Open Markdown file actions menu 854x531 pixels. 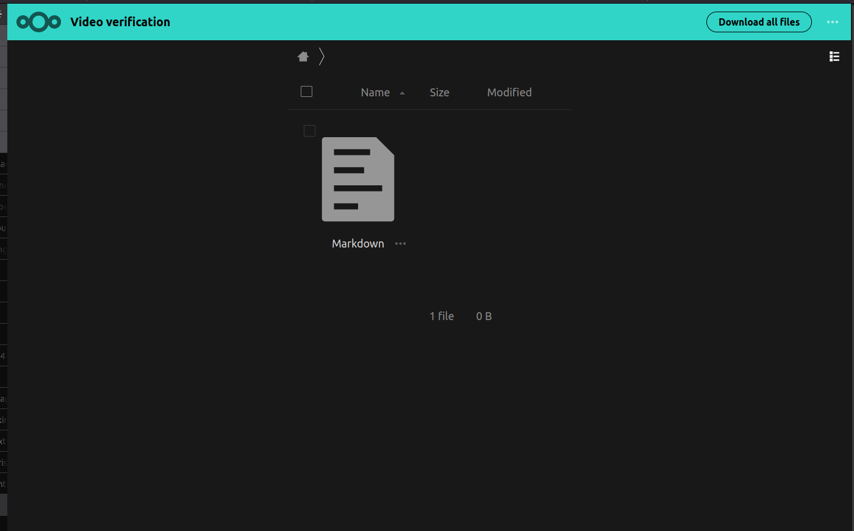[400, 244]
